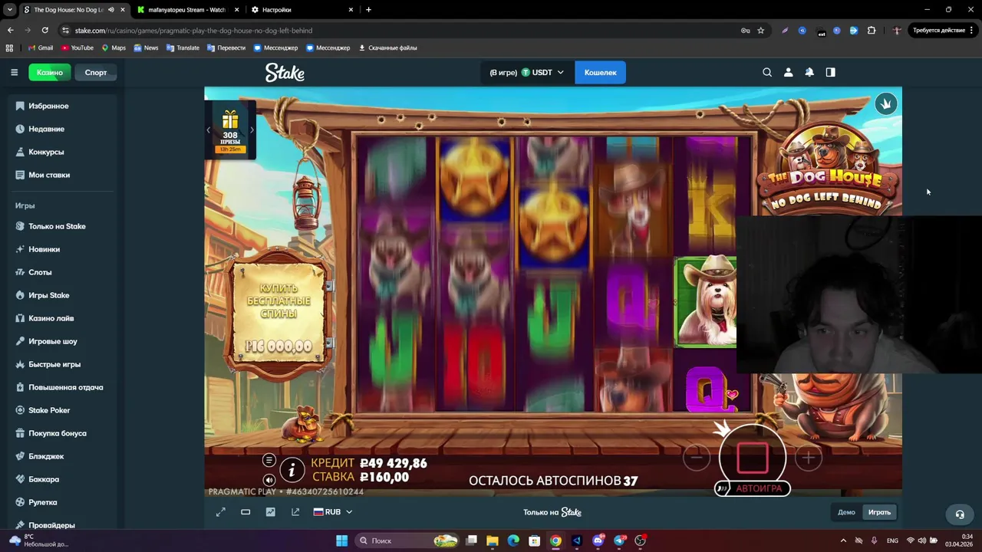Open live support headset button
This screenshot has width=982, height=552.
[960, 514]
